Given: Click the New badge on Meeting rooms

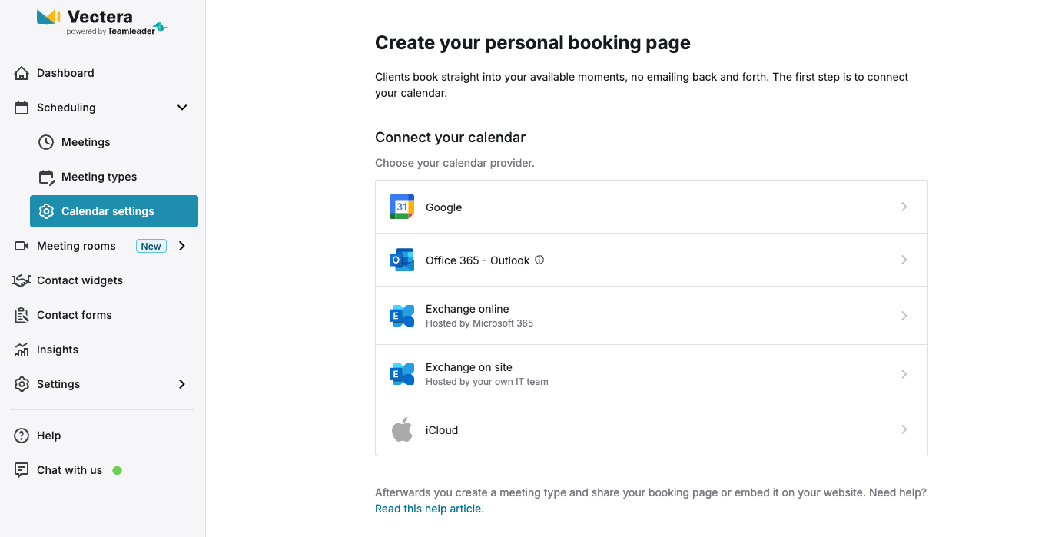Looking at the screenshot, I should pos(151,246).
